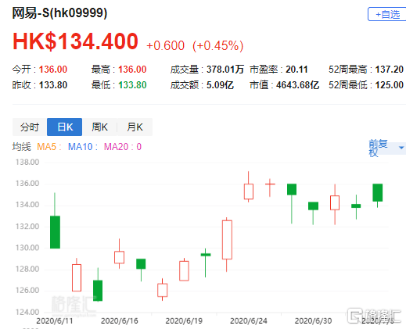Click 成交额 value 5.09亿
The width and height of the screenshot is (406, 329).
click(220, 85)
